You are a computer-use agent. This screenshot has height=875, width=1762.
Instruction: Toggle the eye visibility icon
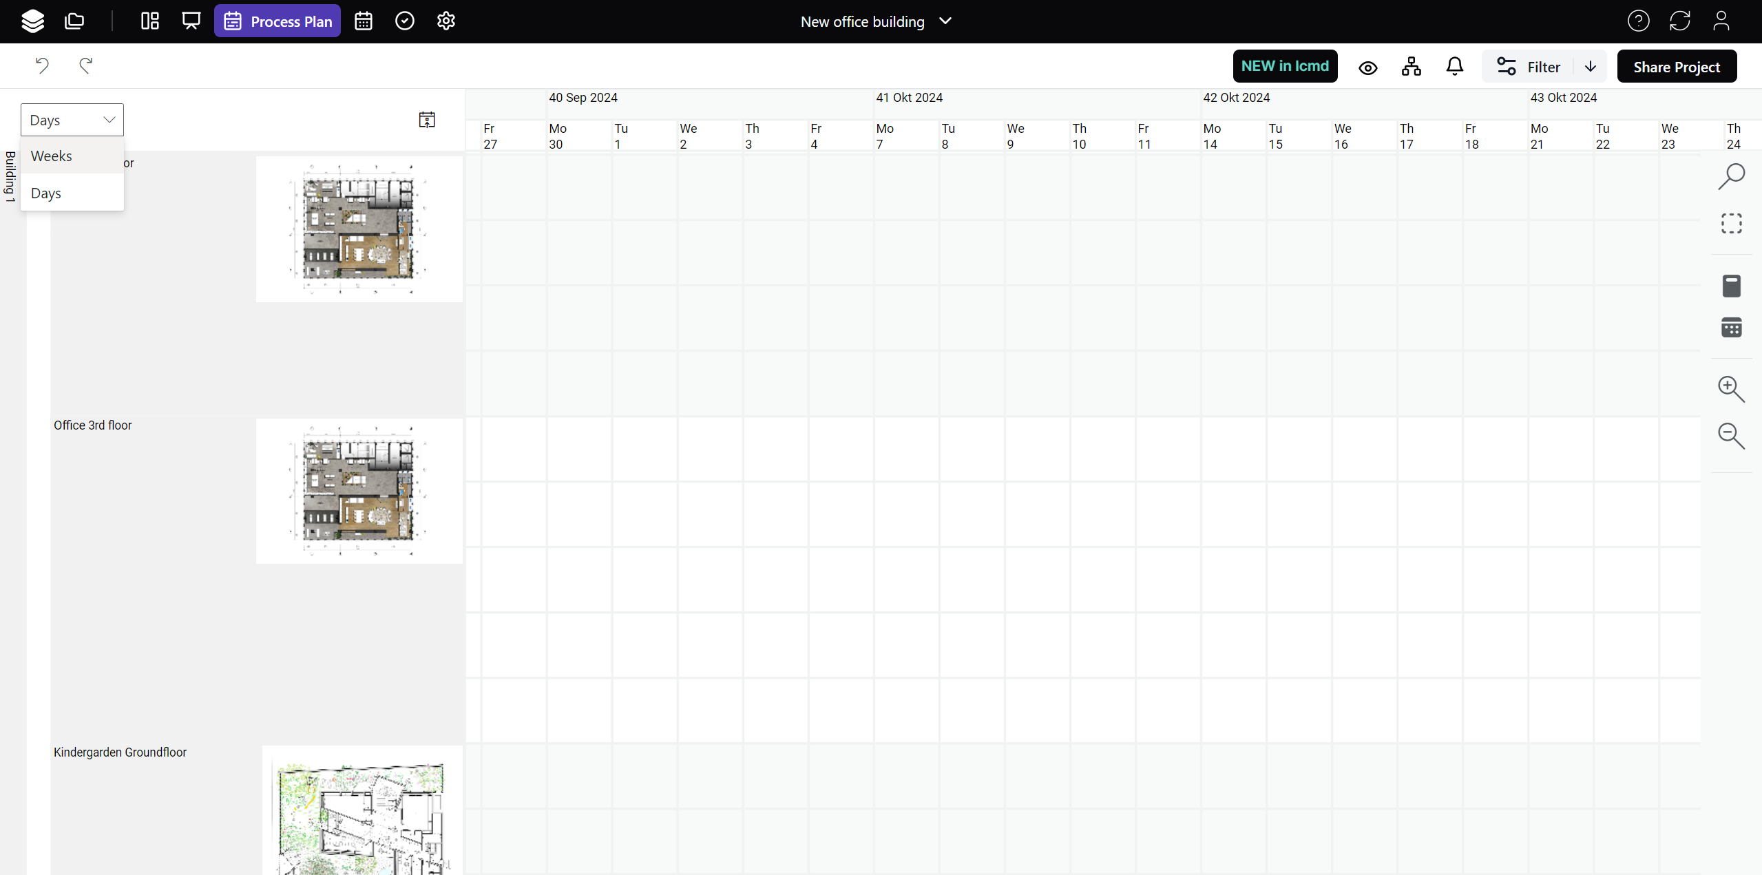(1367, 67)
